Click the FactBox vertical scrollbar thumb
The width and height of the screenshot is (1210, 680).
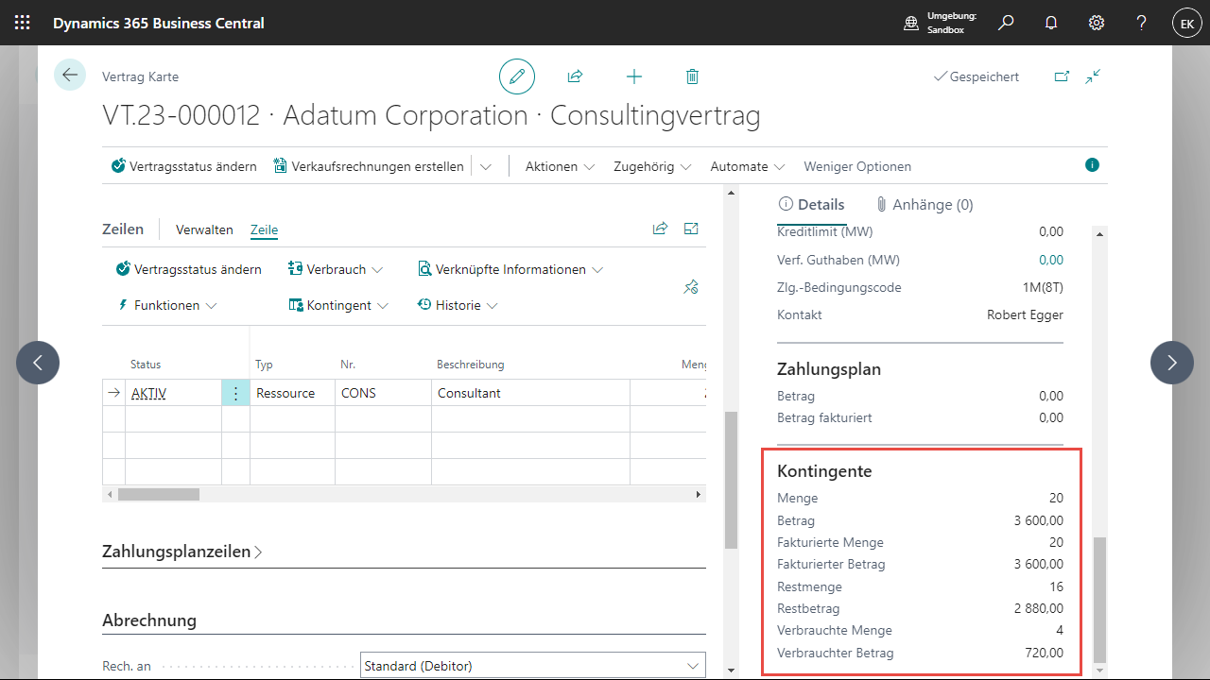pyautogui.click(x=1098, y=600)
